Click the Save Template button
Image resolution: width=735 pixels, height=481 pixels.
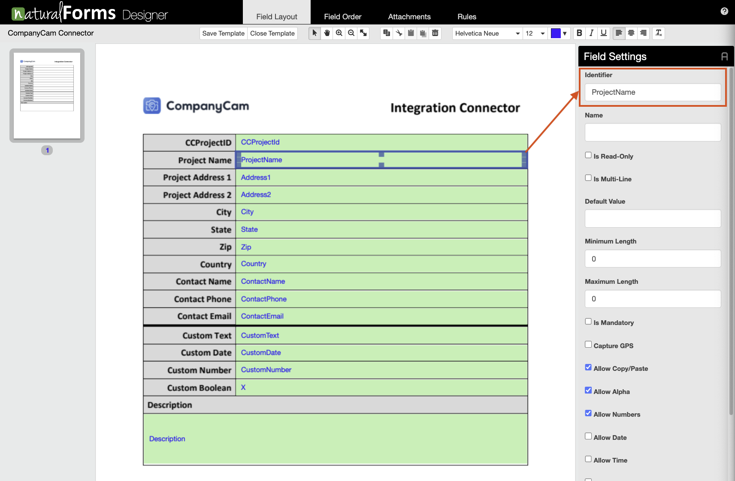coord(223,33)
